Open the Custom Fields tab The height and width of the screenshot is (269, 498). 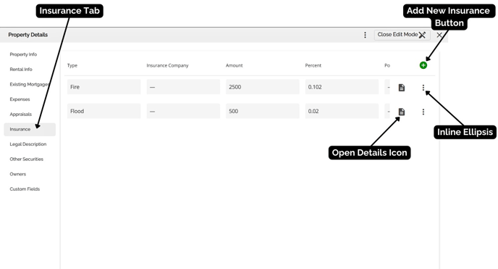click(x=25, y=189)
